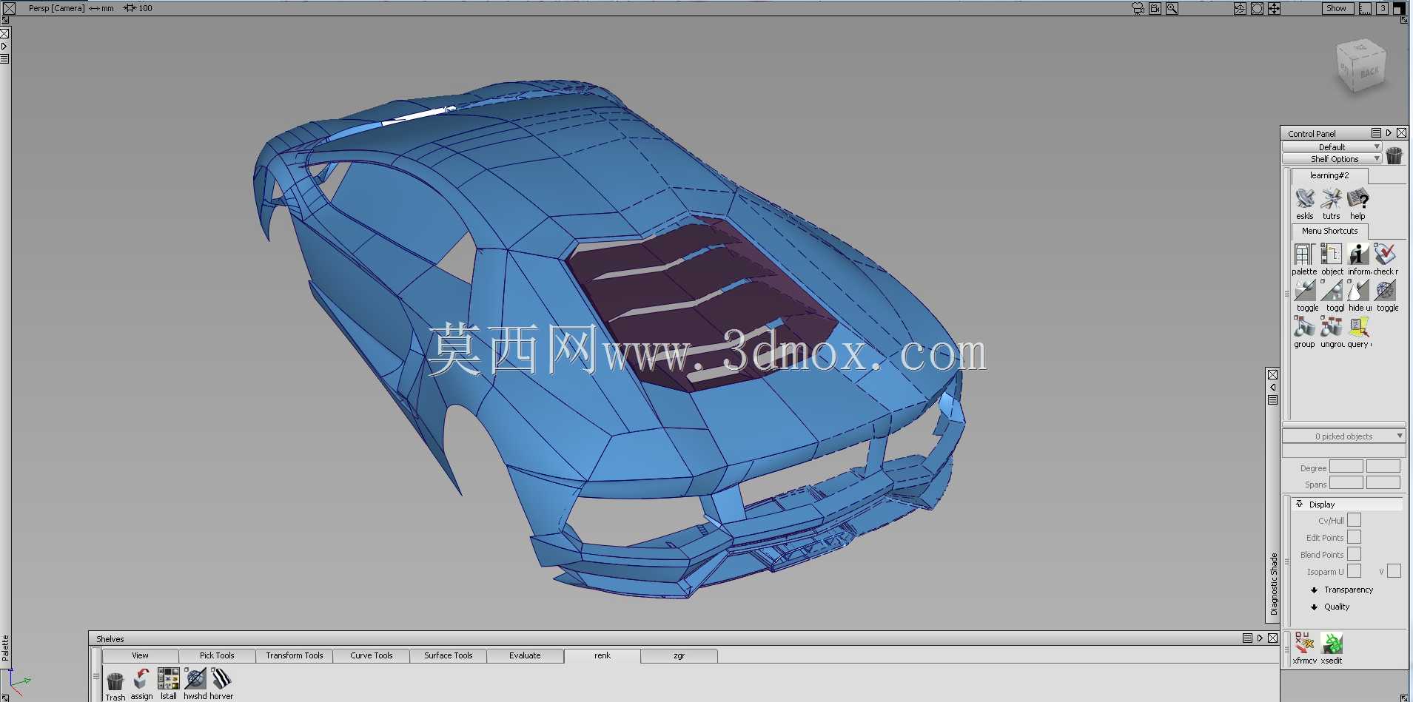This screenshot has width=1413, height=702.
Task: Expand the Transparency section
Action: point(1314,590)
